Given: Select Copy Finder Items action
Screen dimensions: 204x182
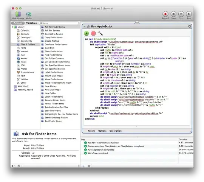Looking at the screenshot, I should tap(54, 37).
